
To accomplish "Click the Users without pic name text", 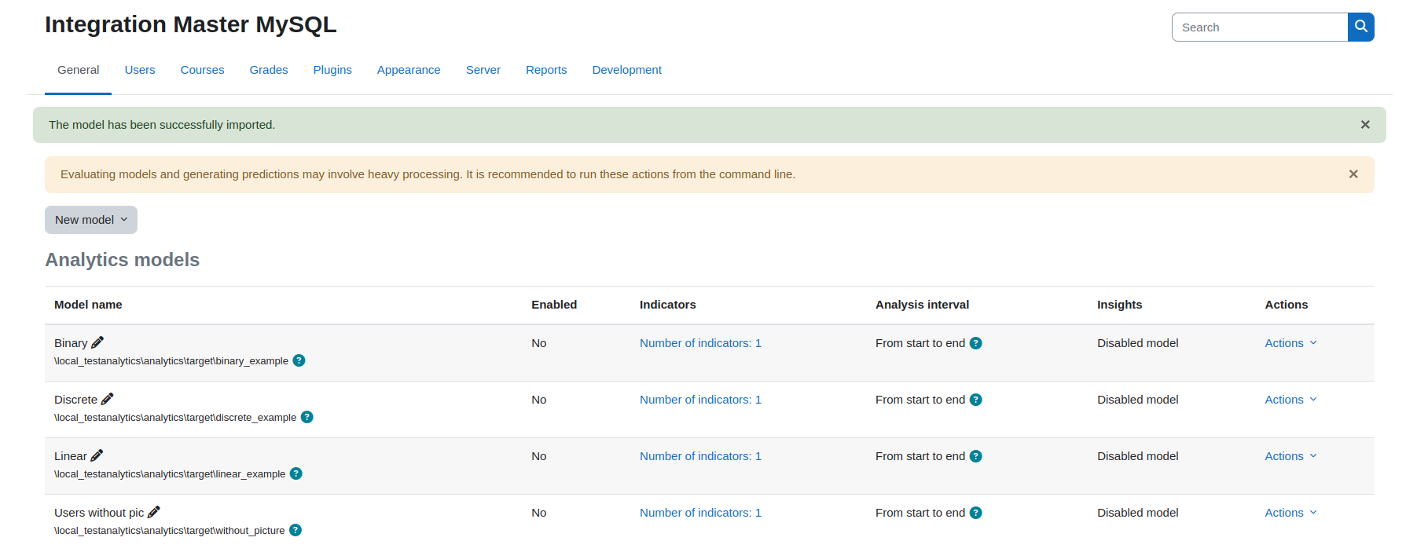I will [99, 513].
